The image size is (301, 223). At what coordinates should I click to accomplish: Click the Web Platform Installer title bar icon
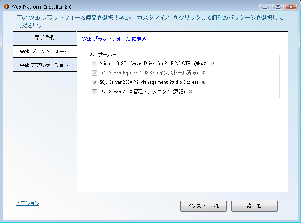pyautogui.click(x=7, y=7)
